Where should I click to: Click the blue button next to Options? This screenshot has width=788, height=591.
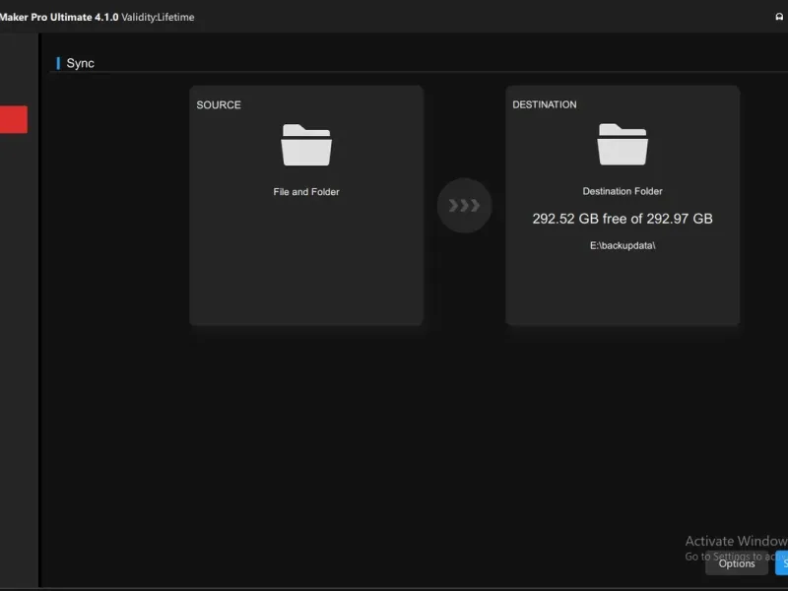(782, 562)
